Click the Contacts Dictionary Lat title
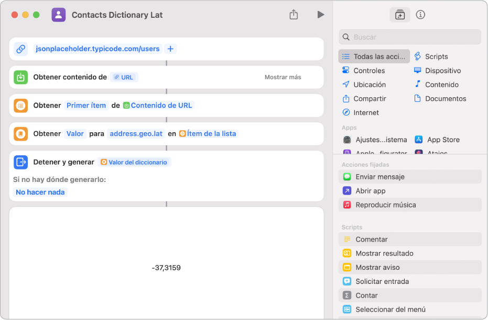The image size is (488, 320). (117, 15)
